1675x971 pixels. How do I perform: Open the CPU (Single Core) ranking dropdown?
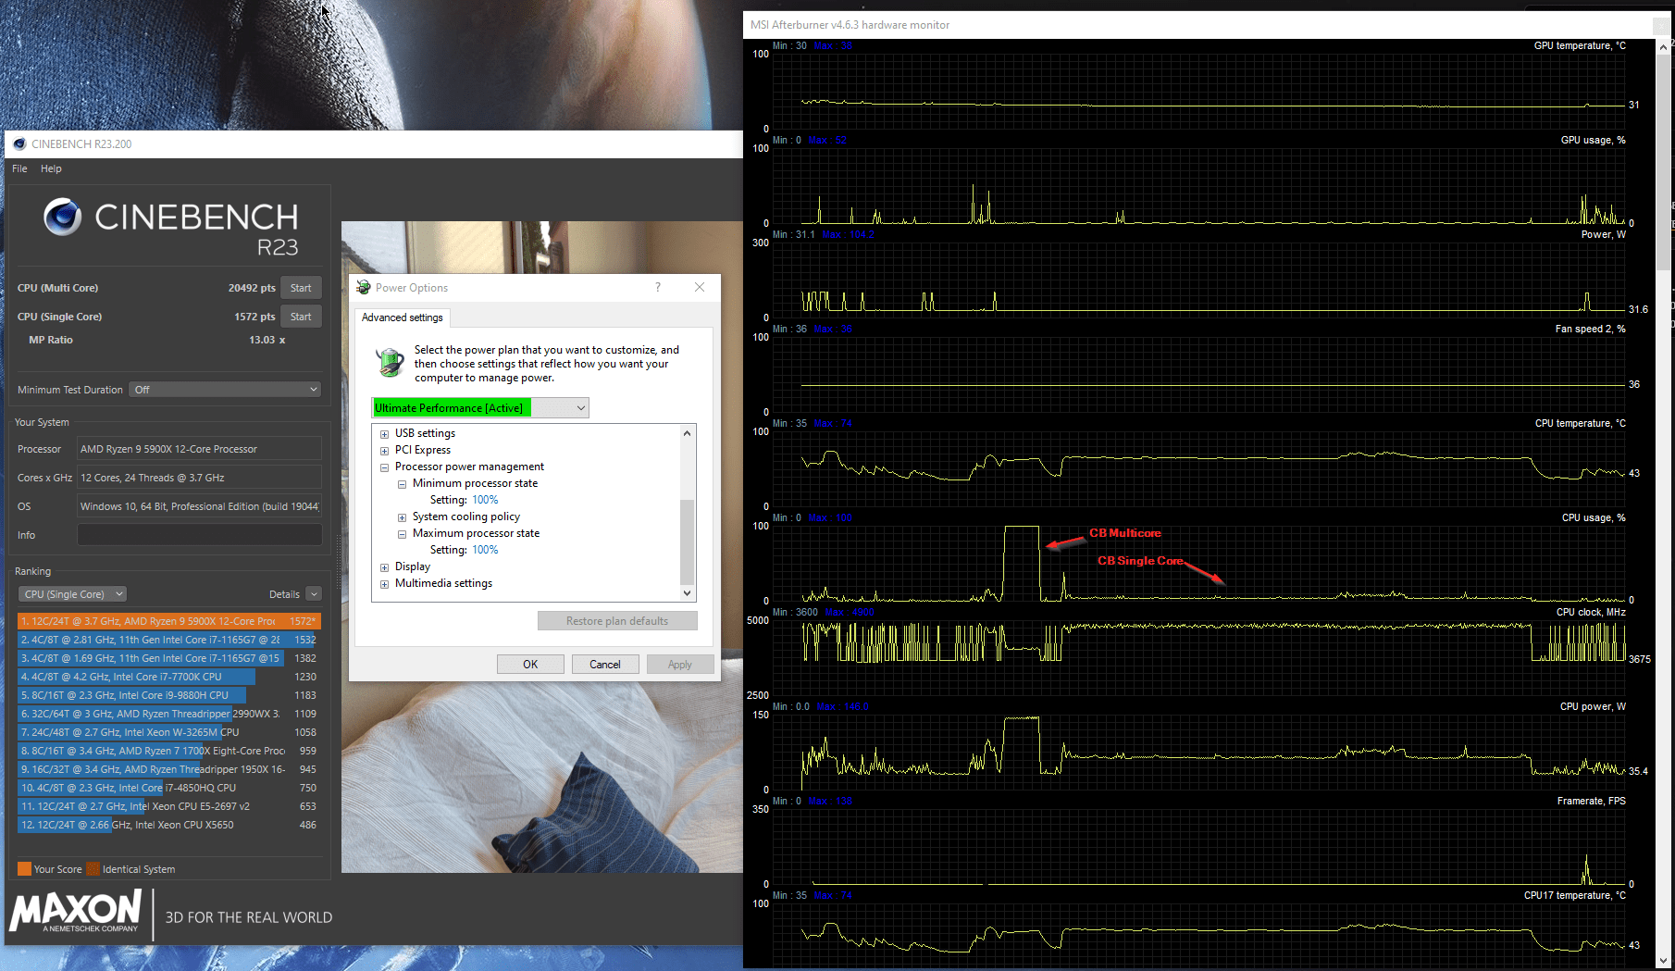72,594
